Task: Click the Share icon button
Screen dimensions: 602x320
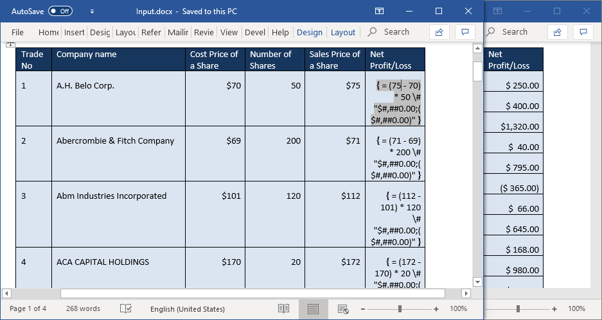Action: pos(439,32)
